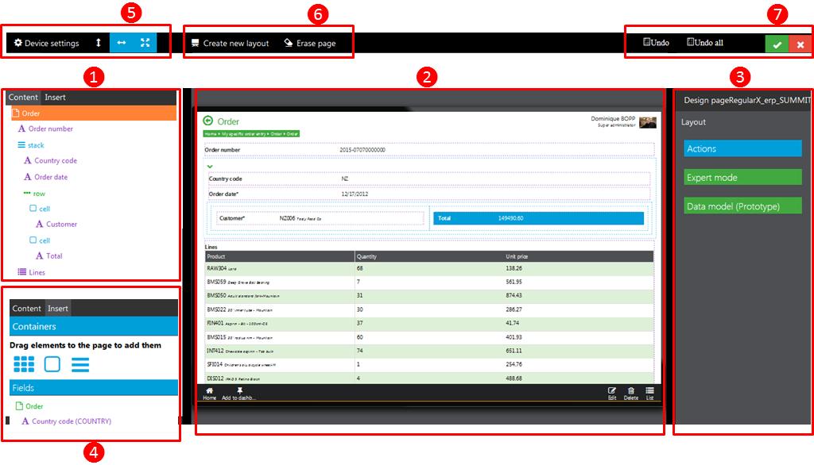Click Create new layout
Screen dimensions: 814x465
click(x=230, y=43)
